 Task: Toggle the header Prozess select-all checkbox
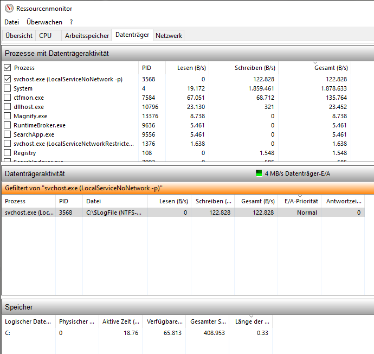(8, 68)
